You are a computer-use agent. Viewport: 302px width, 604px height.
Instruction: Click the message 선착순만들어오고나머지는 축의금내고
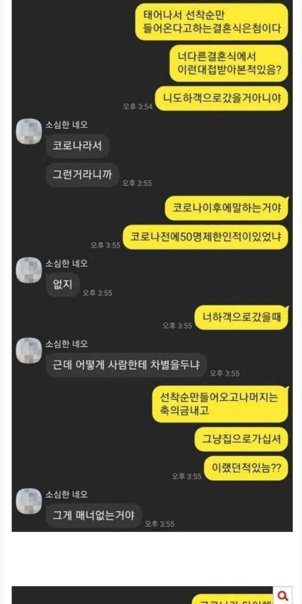pos(220,404)
